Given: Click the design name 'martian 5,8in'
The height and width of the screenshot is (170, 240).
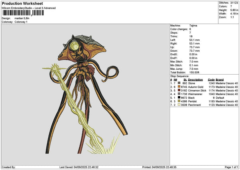Looking at the screenshot, I should [22, 18].
